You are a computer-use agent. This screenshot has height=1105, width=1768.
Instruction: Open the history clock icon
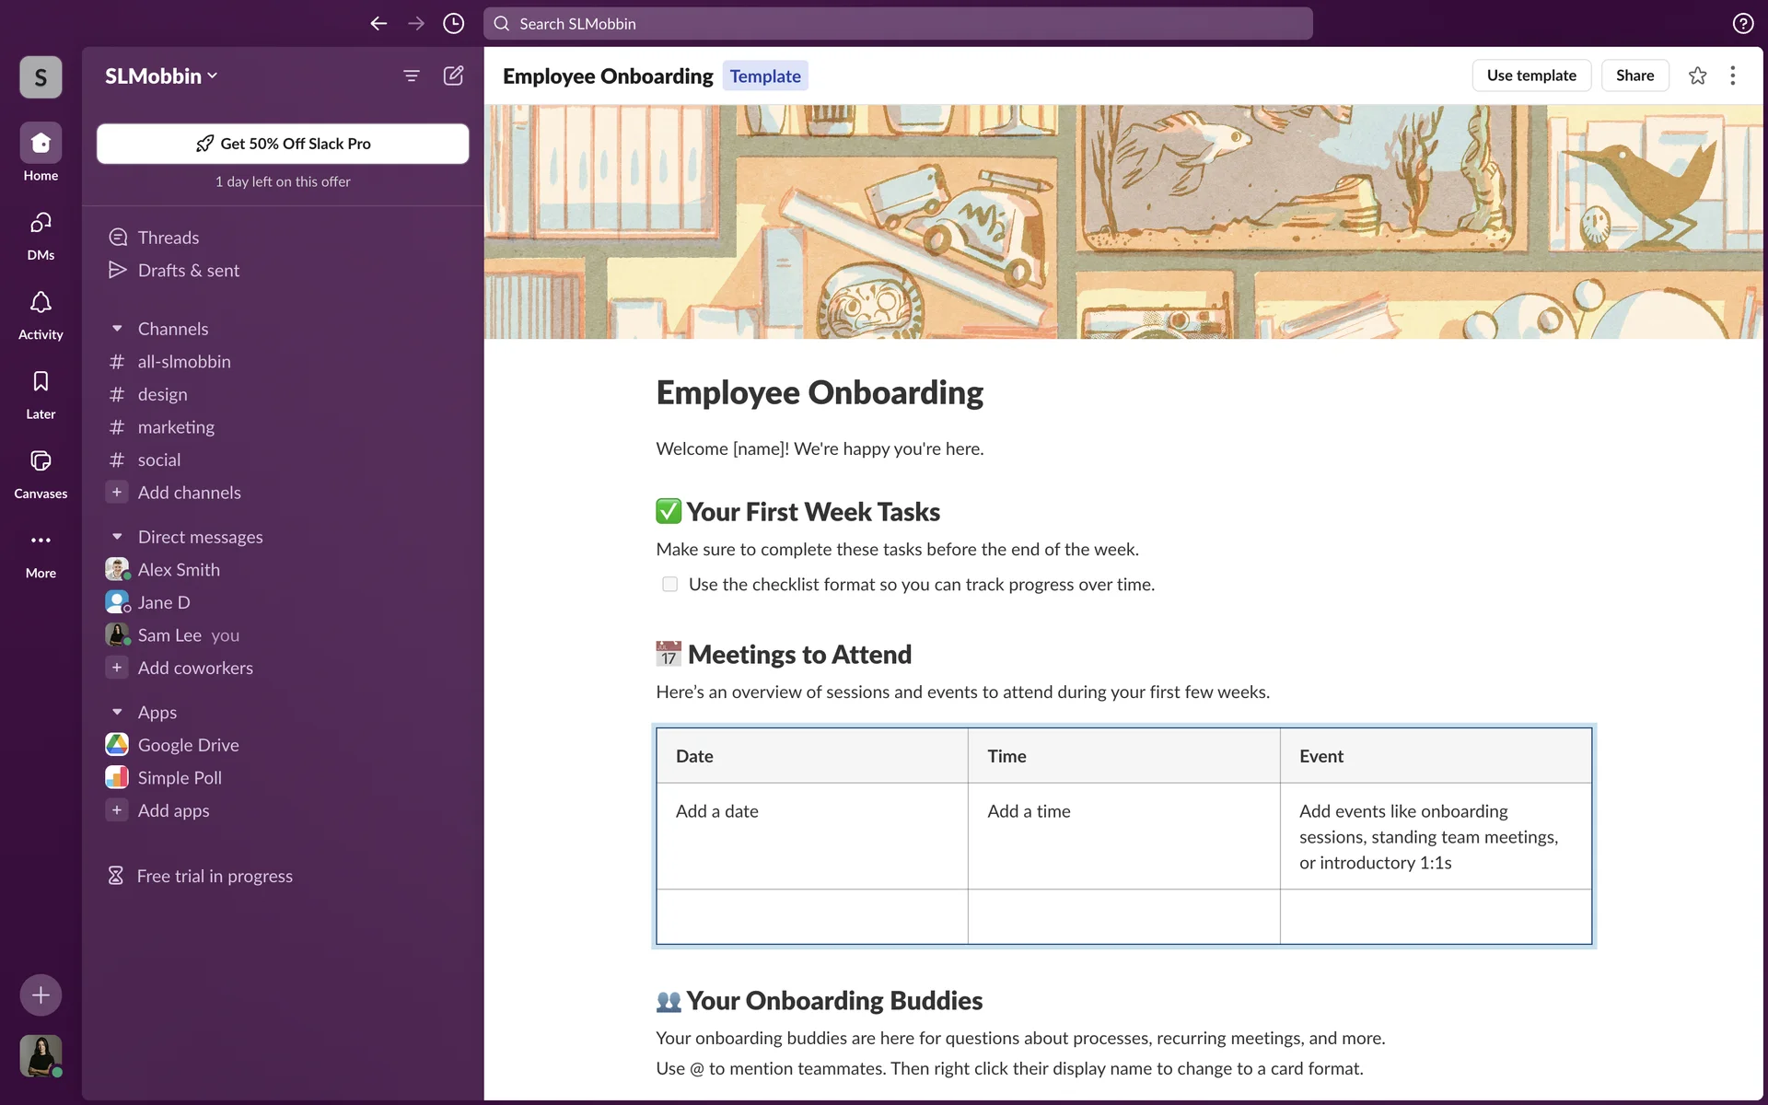(453, 24)
